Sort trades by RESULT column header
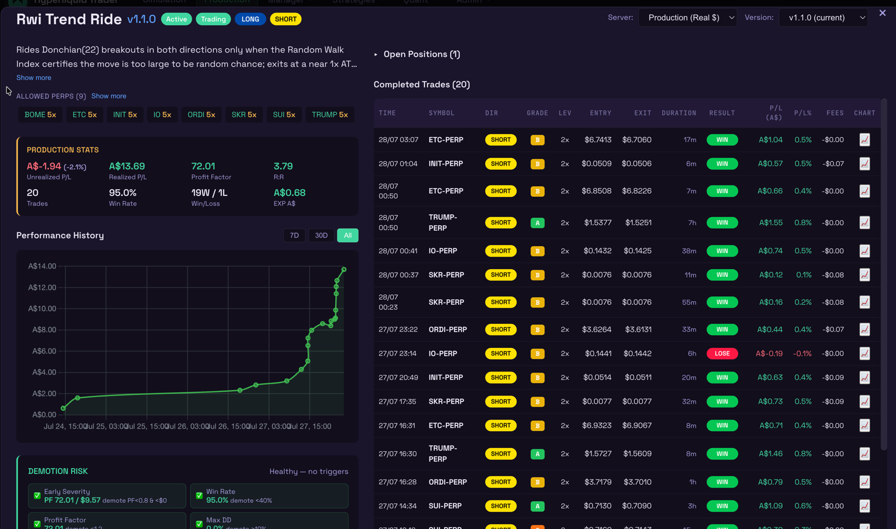Screen dimensions: 896x529 (722, 113)
